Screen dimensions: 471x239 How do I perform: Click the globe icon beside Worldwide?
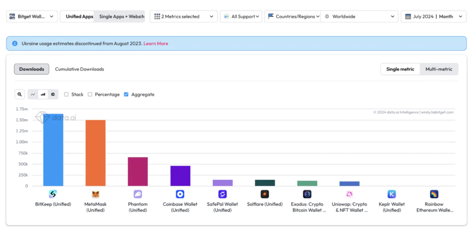[327, 17]
